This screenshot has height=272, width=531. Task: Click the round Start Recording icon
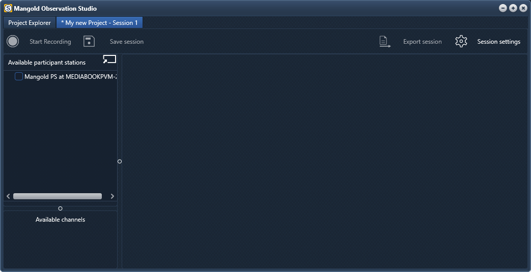(13, 42)
